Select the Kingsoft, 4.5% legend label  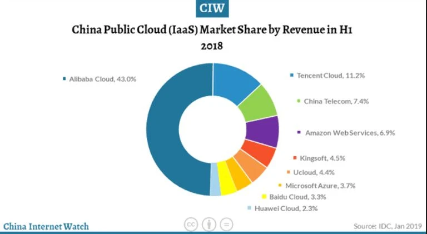click(322, 158)
